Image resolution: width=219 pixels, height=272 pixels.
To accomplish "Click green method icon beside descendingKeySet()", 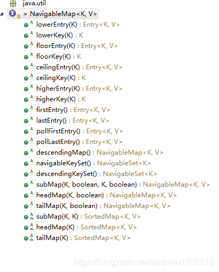I will pyautogui.click(x=26, y=174).
